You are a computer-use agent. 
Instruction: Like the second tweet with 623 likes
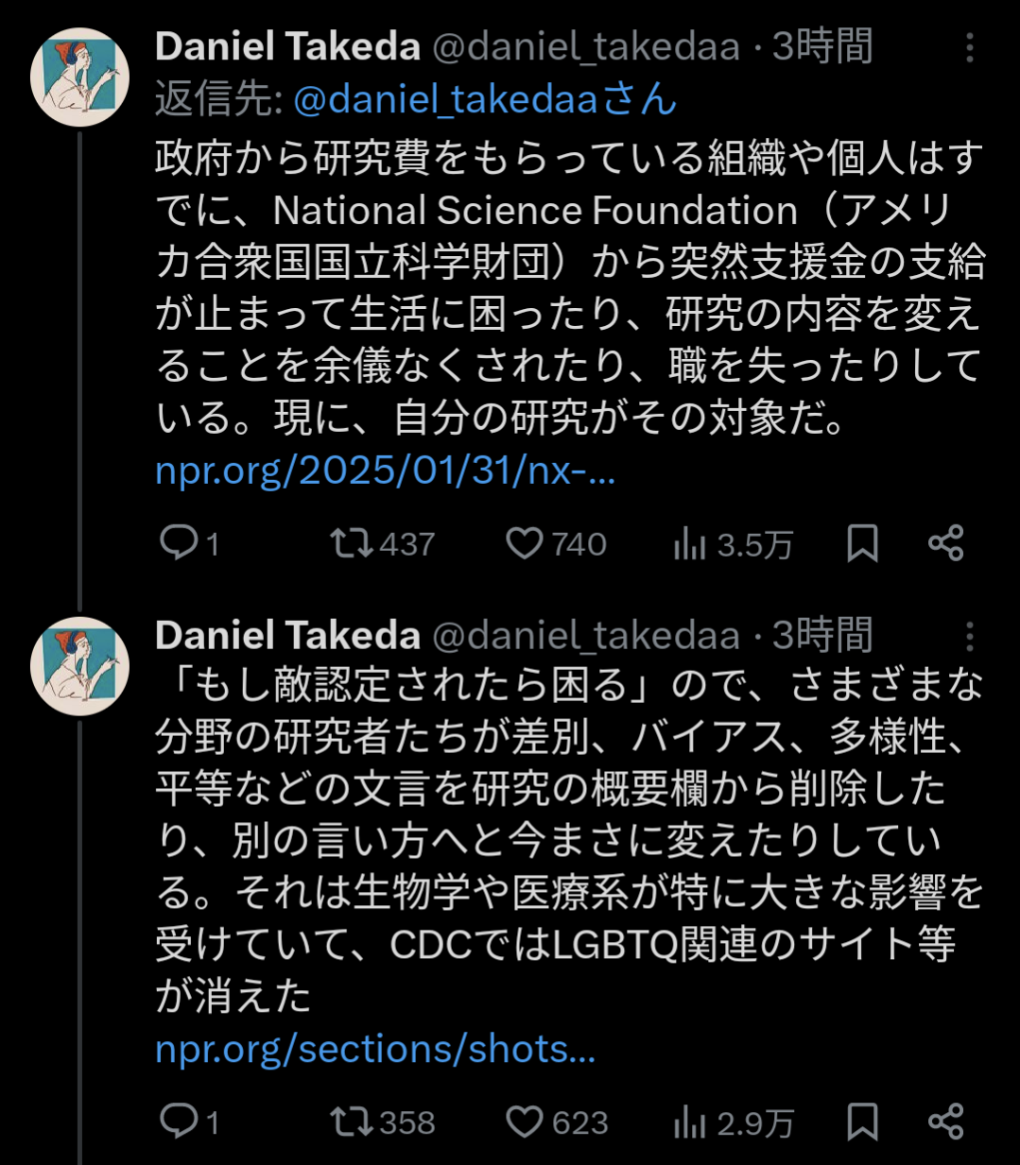pos(525,1122)
